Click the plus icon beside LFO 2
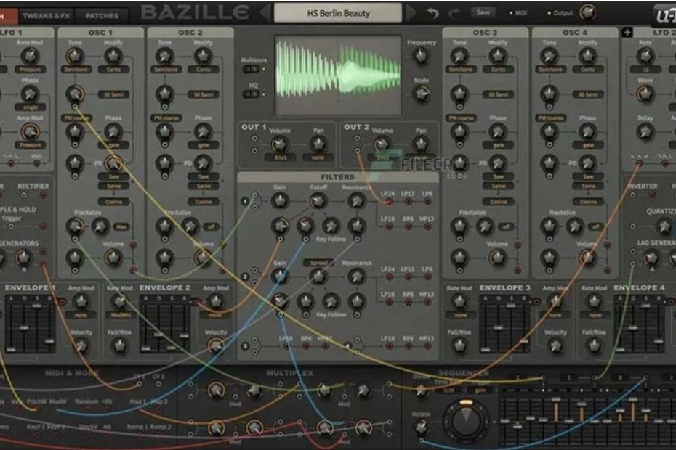Screen dimensions: 676x450 point(627,33)
